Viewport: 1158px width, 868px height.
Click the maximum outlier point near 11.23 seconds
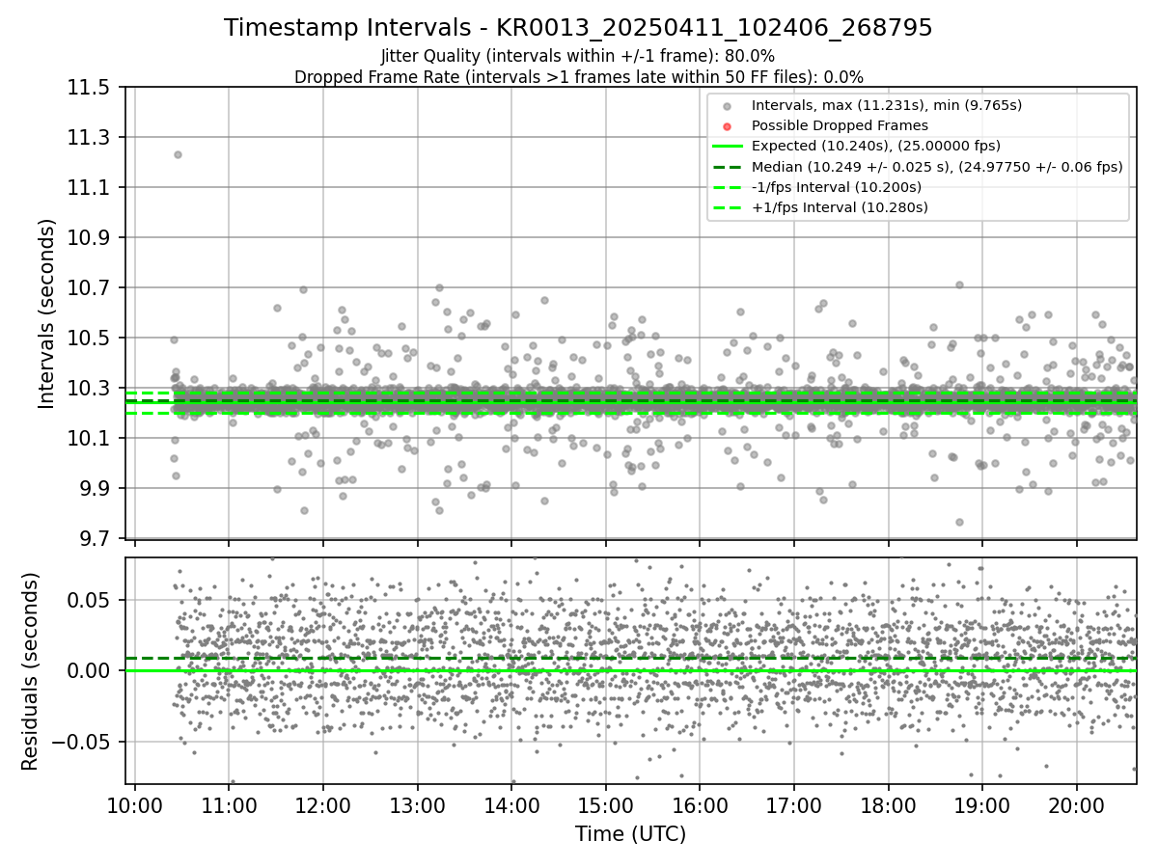click(178, 154)
